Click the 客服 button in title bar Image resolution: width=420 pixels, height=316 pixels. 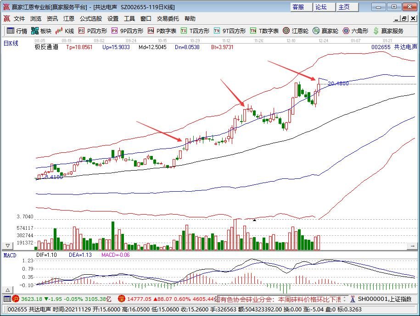(301, 7)
